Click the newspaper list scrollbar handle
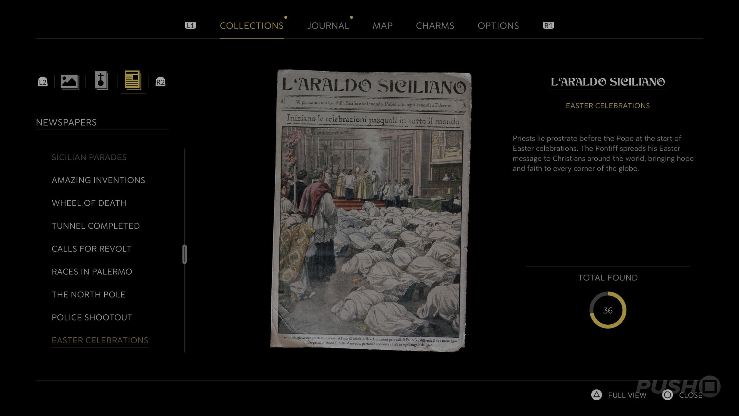 coord(184,254)
